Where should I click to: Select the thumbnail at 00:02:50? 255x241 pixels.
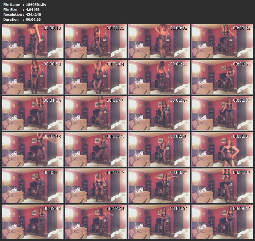click(x=222, y=150)
